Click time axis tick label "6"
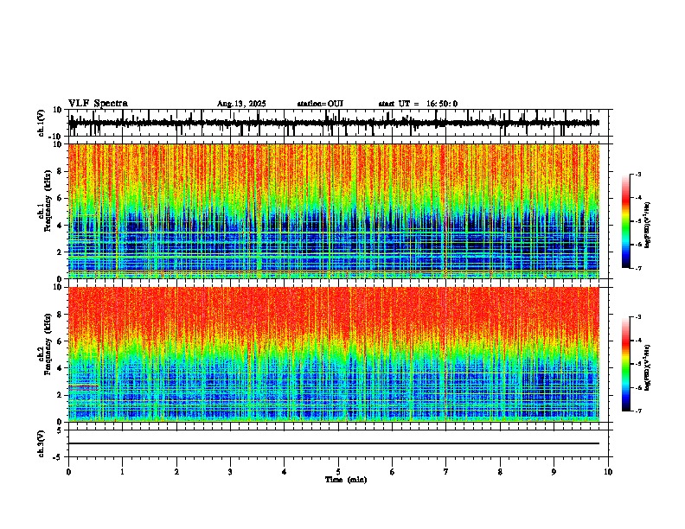The image size is (685, 529). click(x=393, y=472)
